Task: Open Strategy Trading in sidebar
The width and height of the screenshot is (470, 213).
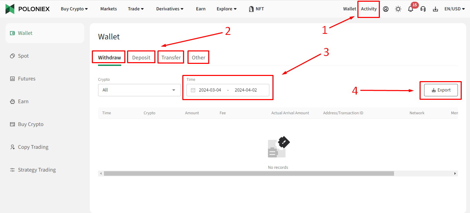Action: 37,170
